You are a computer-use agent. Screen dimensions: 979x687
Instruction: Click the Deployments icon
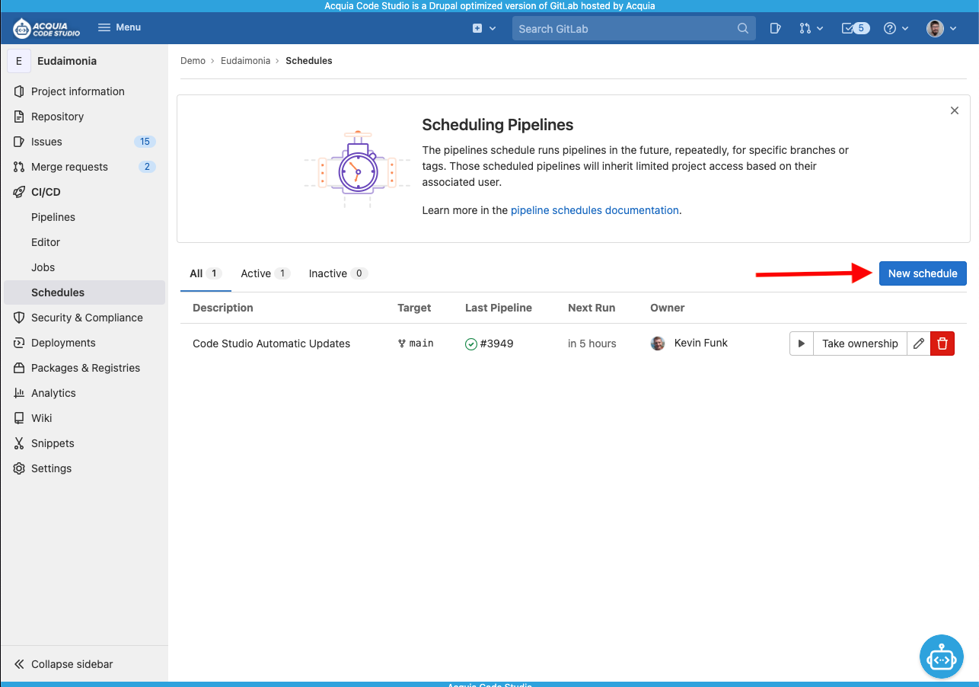pyautogui.click(x=19, y=343)
